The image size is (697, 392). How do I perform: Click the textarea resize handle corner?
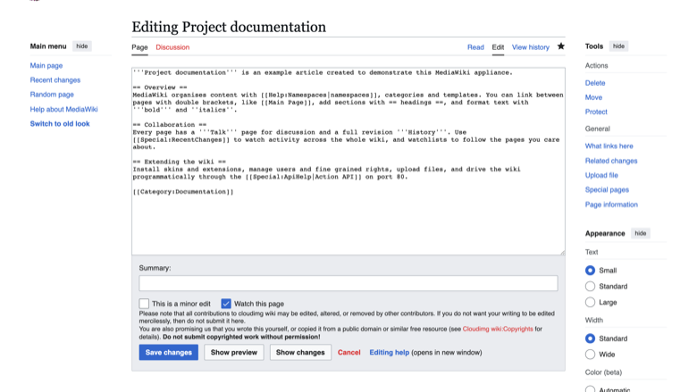562,252
